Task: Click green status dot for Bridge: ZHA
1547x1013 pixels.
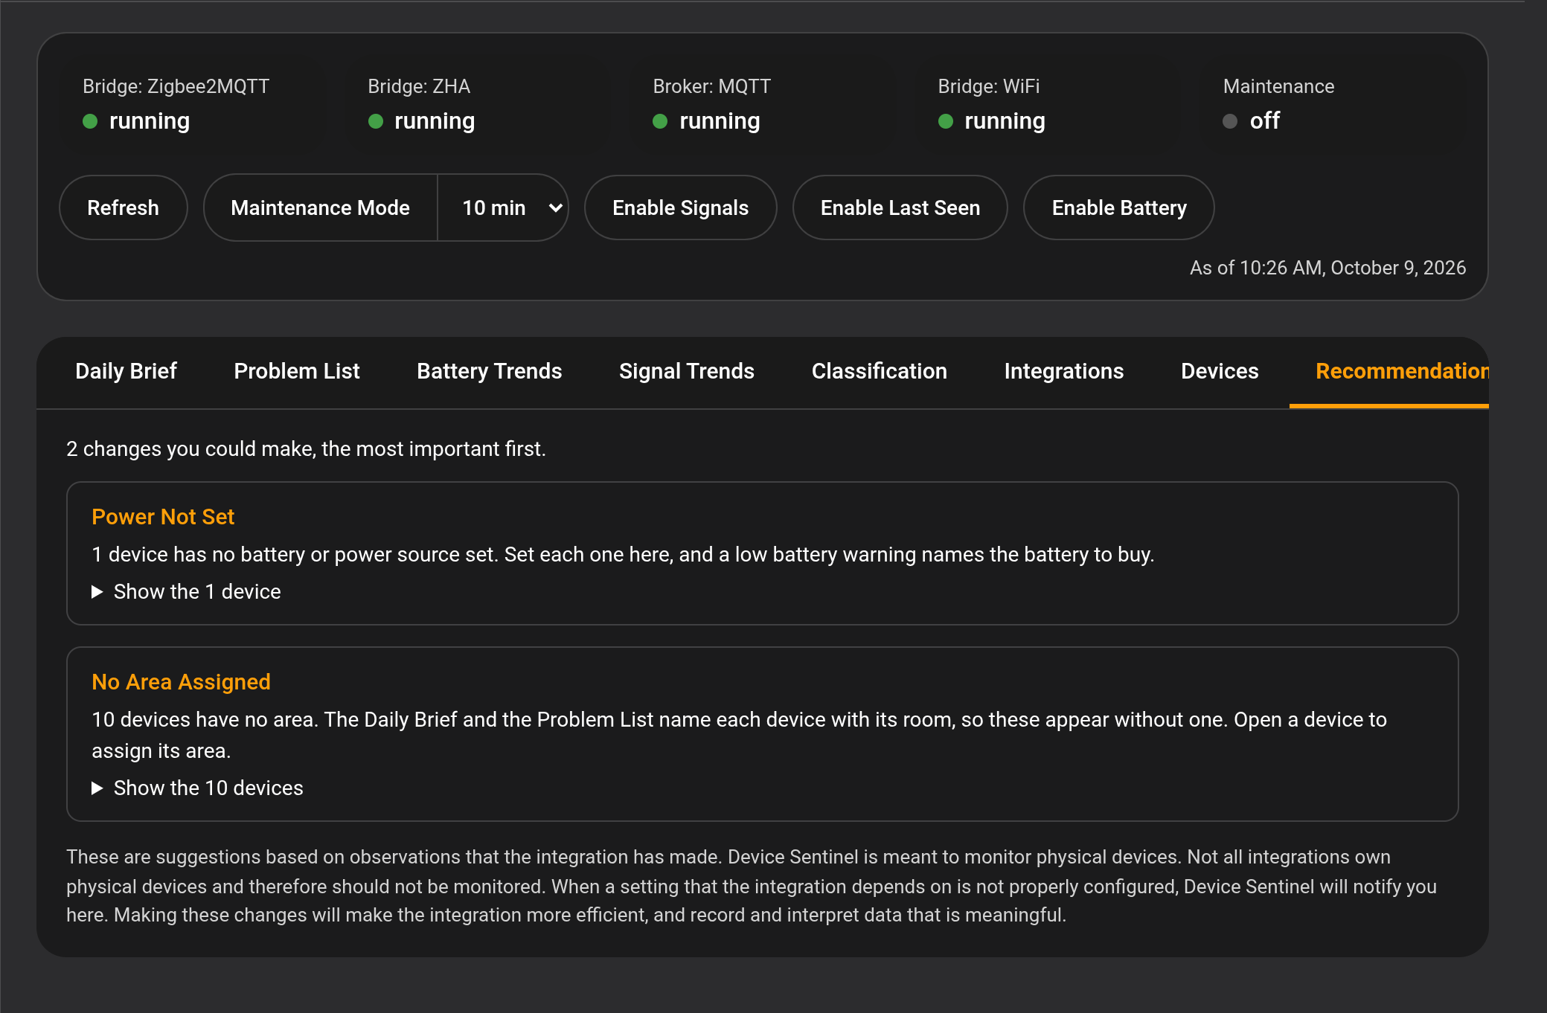Action: tap(376, 121)
